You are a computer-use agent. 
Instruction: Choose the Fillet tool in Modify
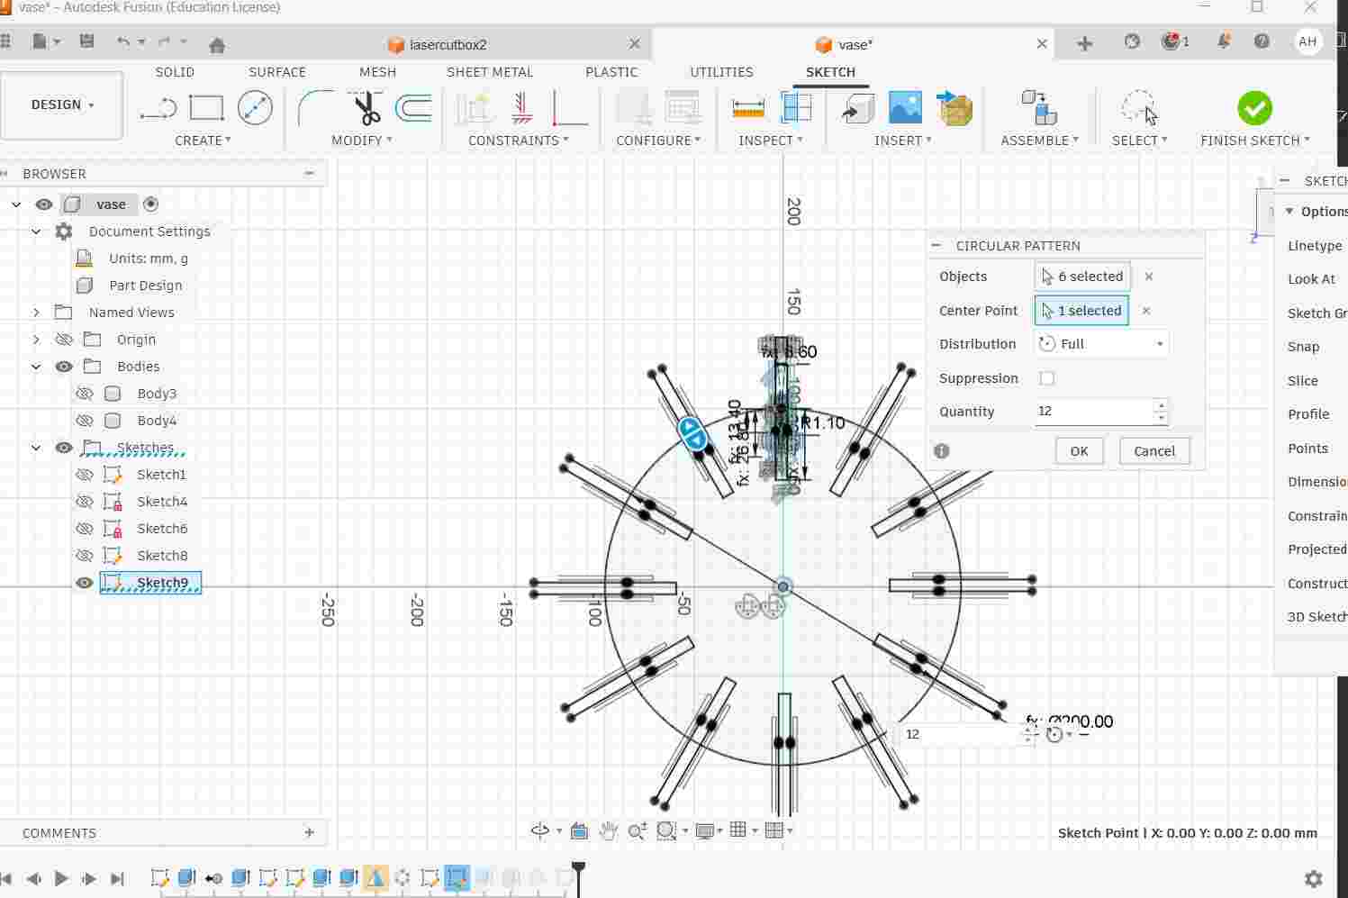pos(315,109)
